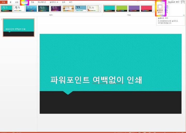The image size is (186, 133).
Task: Switch to the 보기 tab
Action: (x=71, y=2)
